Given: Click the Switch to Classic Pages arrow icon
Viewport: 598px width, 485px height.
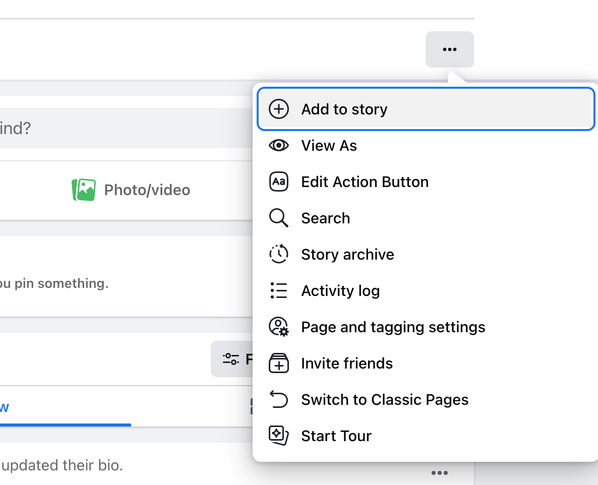Looking at the screenshot, I should (279, 400).
